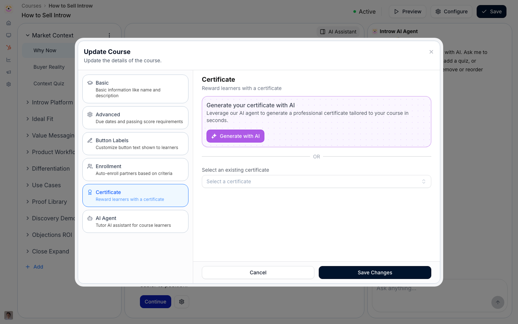
Task: Click the megaphone announcements icon in sidebar
Action: [x=9, y=72]
